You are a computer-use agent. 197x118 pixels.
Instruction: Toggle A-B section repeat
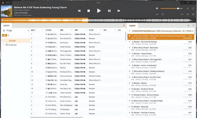(x=182, y=14)
